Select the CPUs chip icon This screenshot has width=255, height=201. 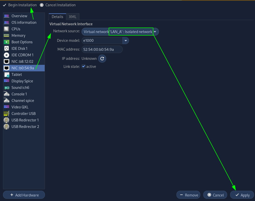pyautogui.click(x=7, y=29)
